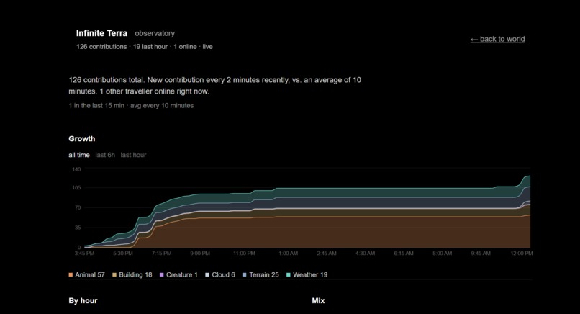Image resolution: width=580 pixels, height=314 pixels.
Task: Select the Creature 1 legend label
Action: pyautogui.click(x=181, y=275)
